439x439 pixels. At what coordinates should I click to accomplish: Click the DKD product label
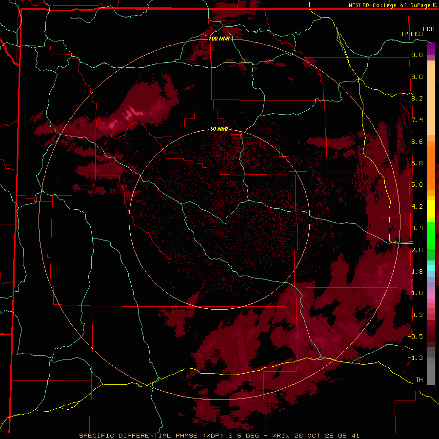429,29
